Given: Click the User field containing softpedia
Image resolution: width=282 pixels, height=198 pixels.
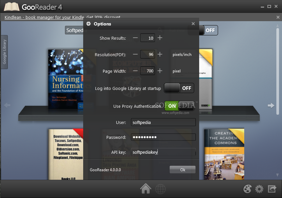Looking at the screenshot, I should (163, 122).
